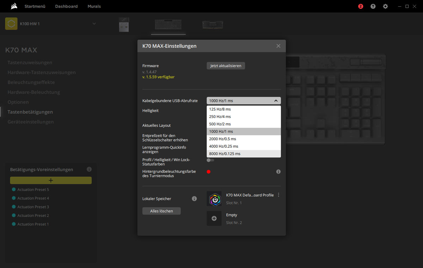Click the info icon beside Lokaler Speicher
Image resolution: width=423 pixels, height=268 pixels.
pyautogui.click(x=194, y=199)
